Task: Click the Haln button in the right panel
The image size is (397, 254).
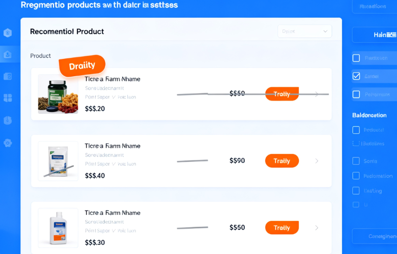Action: (x=374, y=35)
